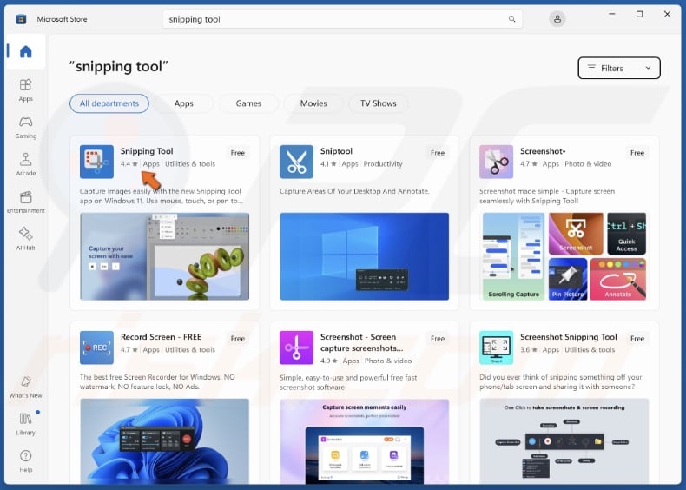Click the Sniptool title text
This screenshot has width=686, height=490.
tap(336, 151)
